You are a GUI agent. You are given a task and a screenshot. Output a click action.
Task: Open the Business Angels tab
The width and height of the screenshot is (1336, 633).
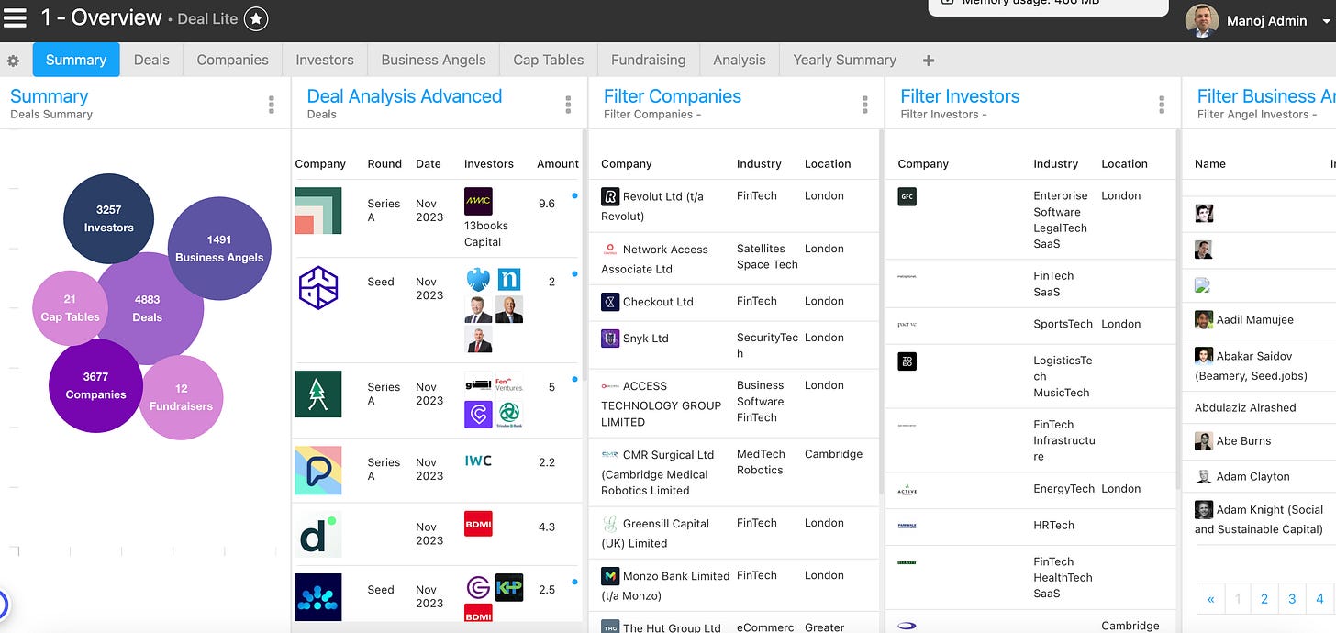433,60
